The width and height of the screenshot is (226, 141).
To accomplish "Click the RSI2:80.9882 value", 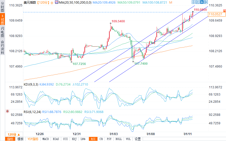I will [x=73, y=112].
